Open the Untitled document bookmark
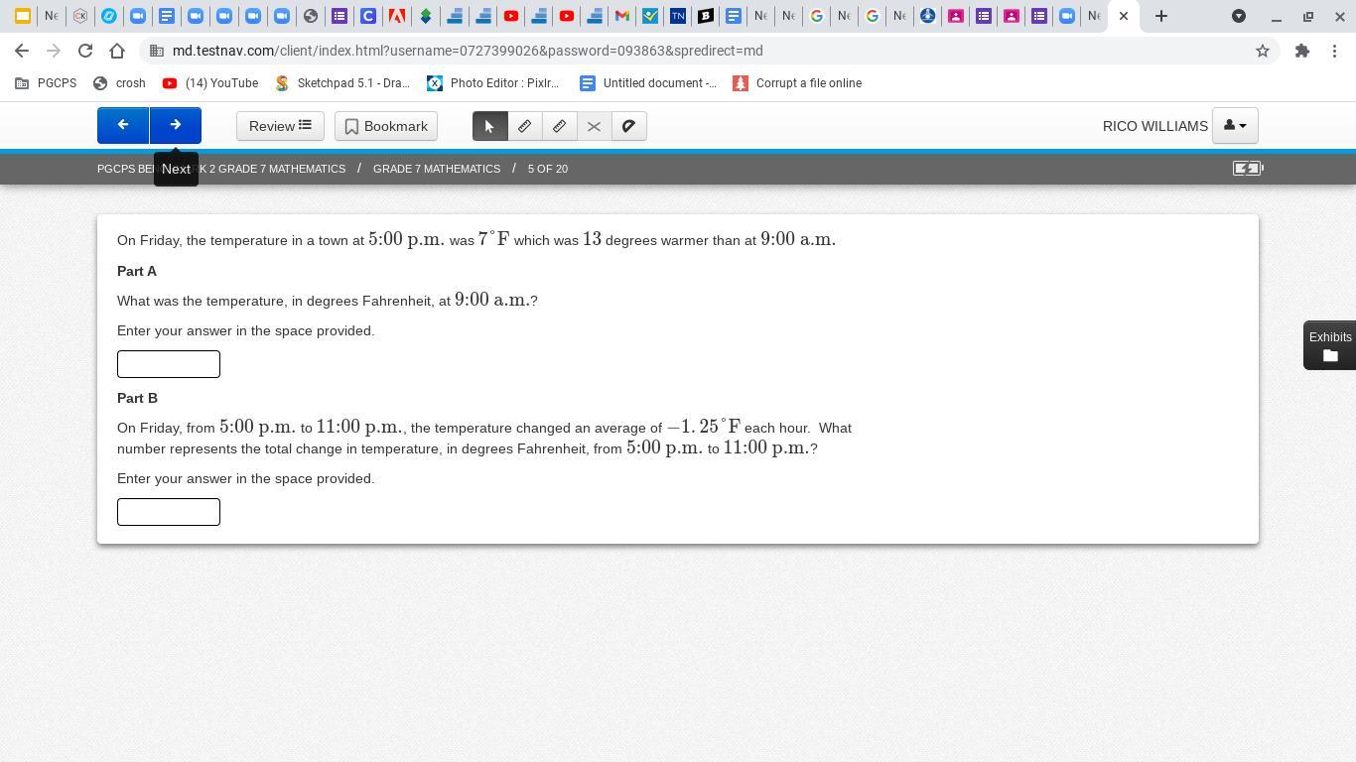The width and height of the screenshot is (1356, 762). pyautogui.click(x=648, y=83)
